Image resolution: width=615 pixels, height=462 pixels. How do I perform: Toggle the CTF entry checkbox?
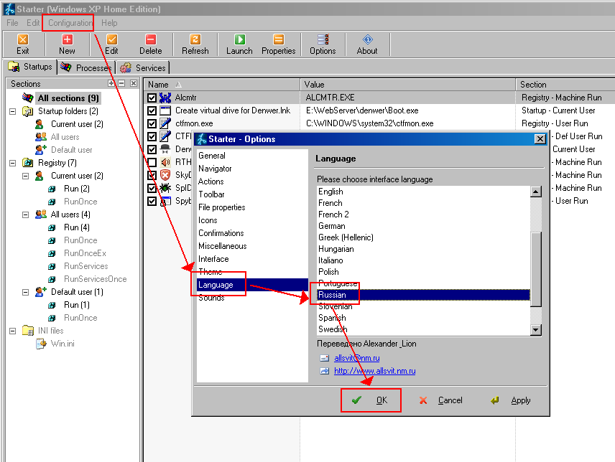tap(152, 136)
